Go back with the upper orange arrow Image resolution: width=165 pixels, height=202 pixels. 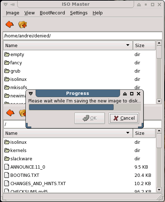[x=10, y=24]
